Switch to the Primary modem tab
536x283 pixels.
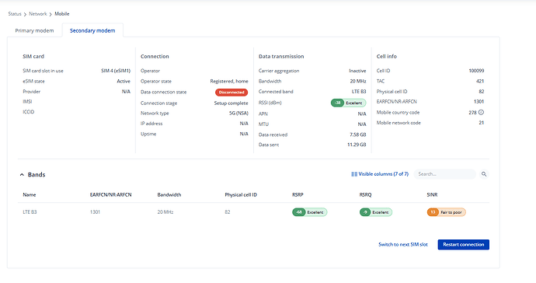pyautogui.click(x=34, y=30)
